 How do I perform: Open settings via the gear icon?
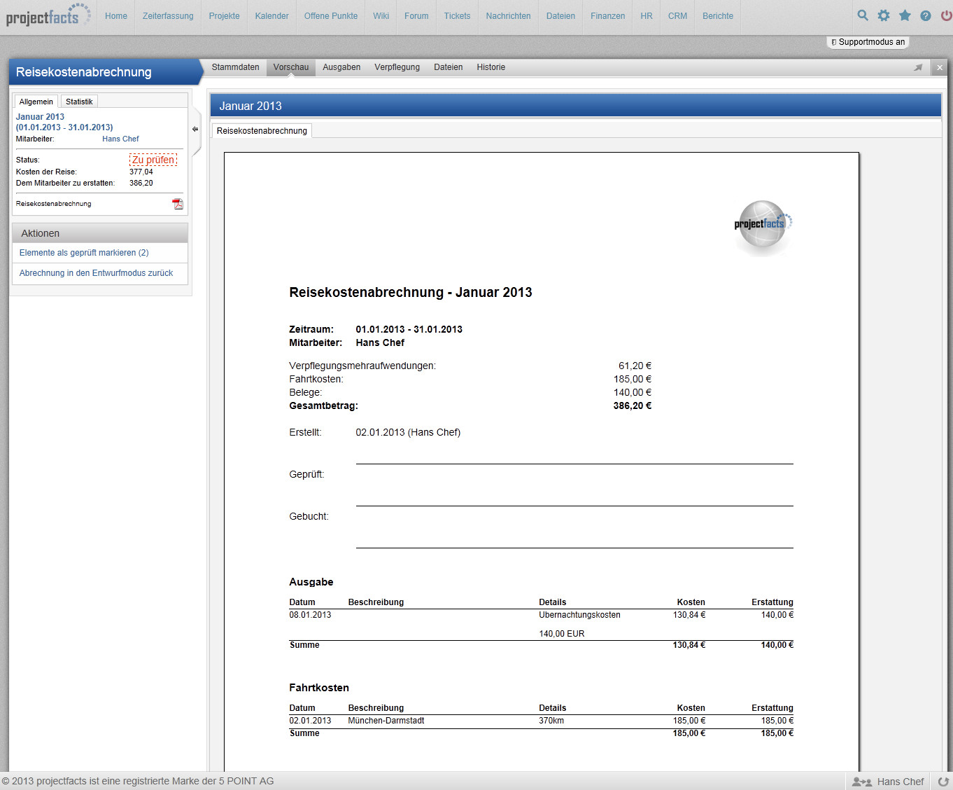click(x=884, y=15)
